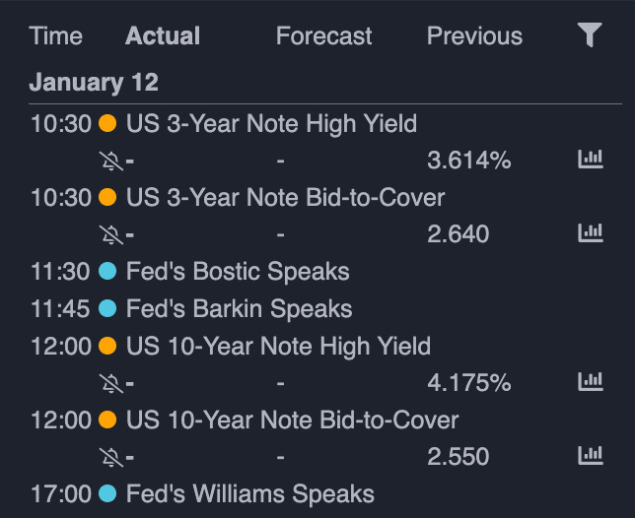The height and width of the screenshot is (518, 635).
Task: Click the blue dot beside Fed's Williams Speaks
Action: coord(107,493)
